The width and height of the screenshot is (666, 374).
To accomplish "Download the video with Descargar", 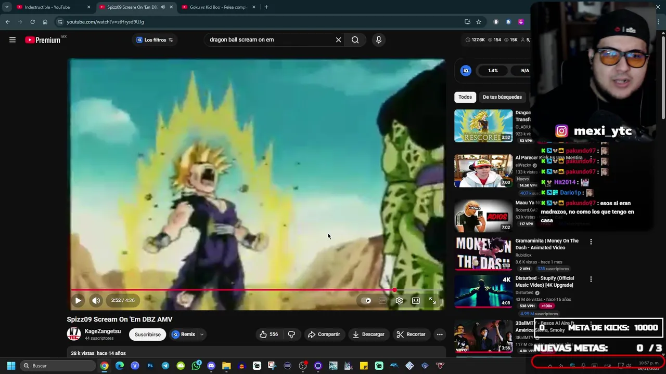I will click(x=368, y=335).
